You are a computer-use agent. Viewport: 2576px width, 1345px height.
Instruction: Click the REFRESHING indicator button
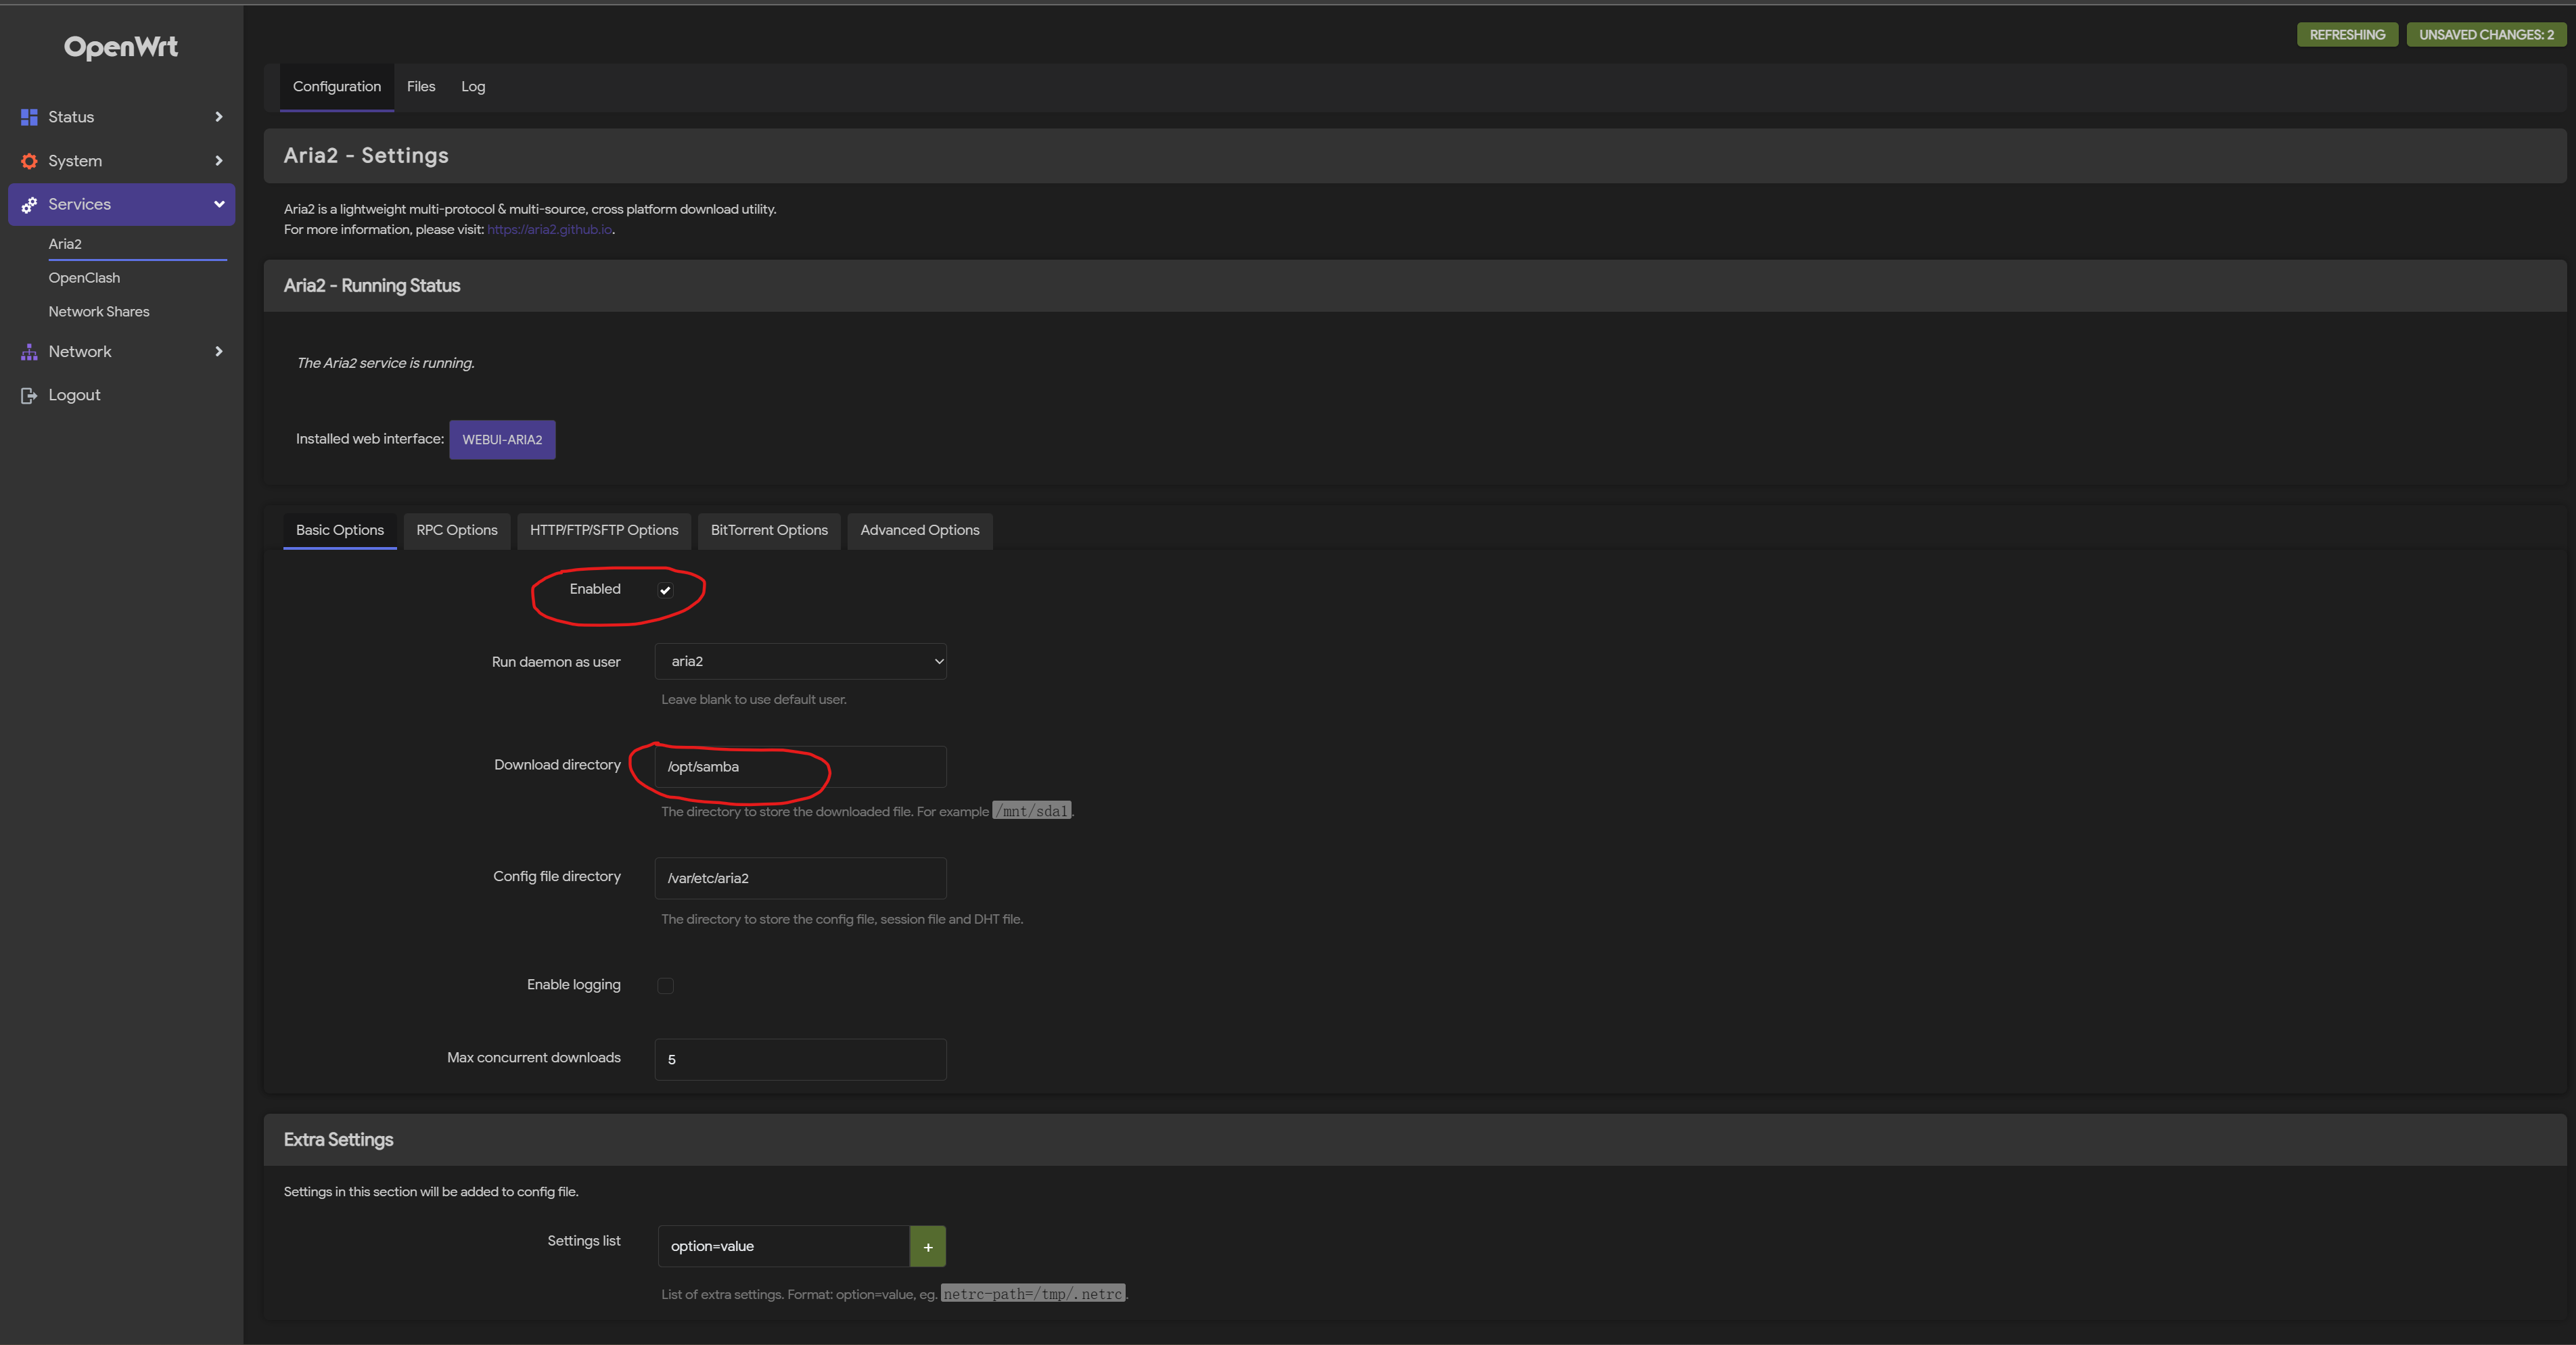pyautogui.click(x=2347, y=35)
